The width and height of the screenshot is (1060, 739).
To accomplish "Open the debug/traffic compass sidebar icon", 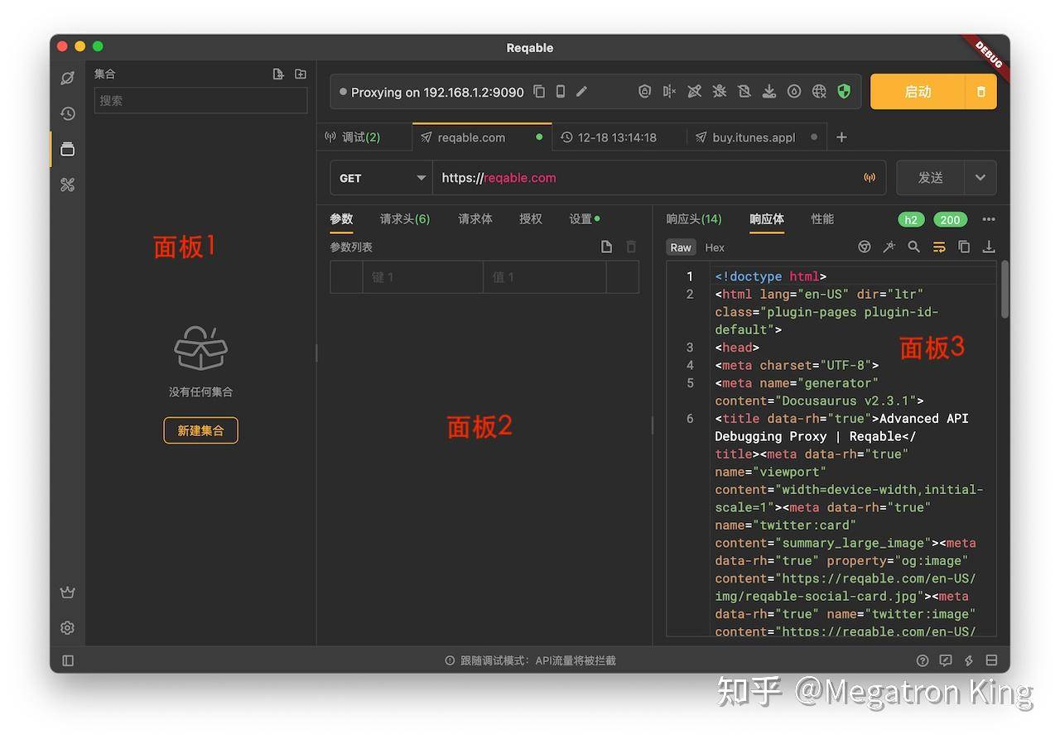I will click(x=68, y=78).
